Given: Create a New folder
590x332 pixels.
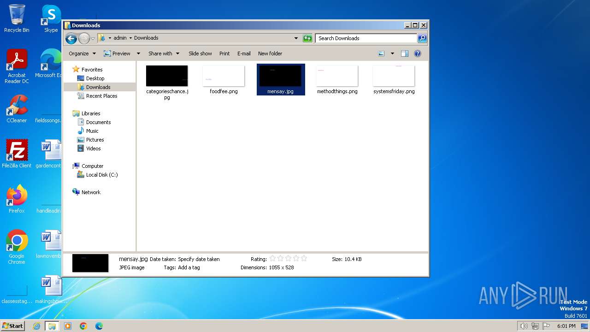Looking at the screenshot, I should point(270,53).
